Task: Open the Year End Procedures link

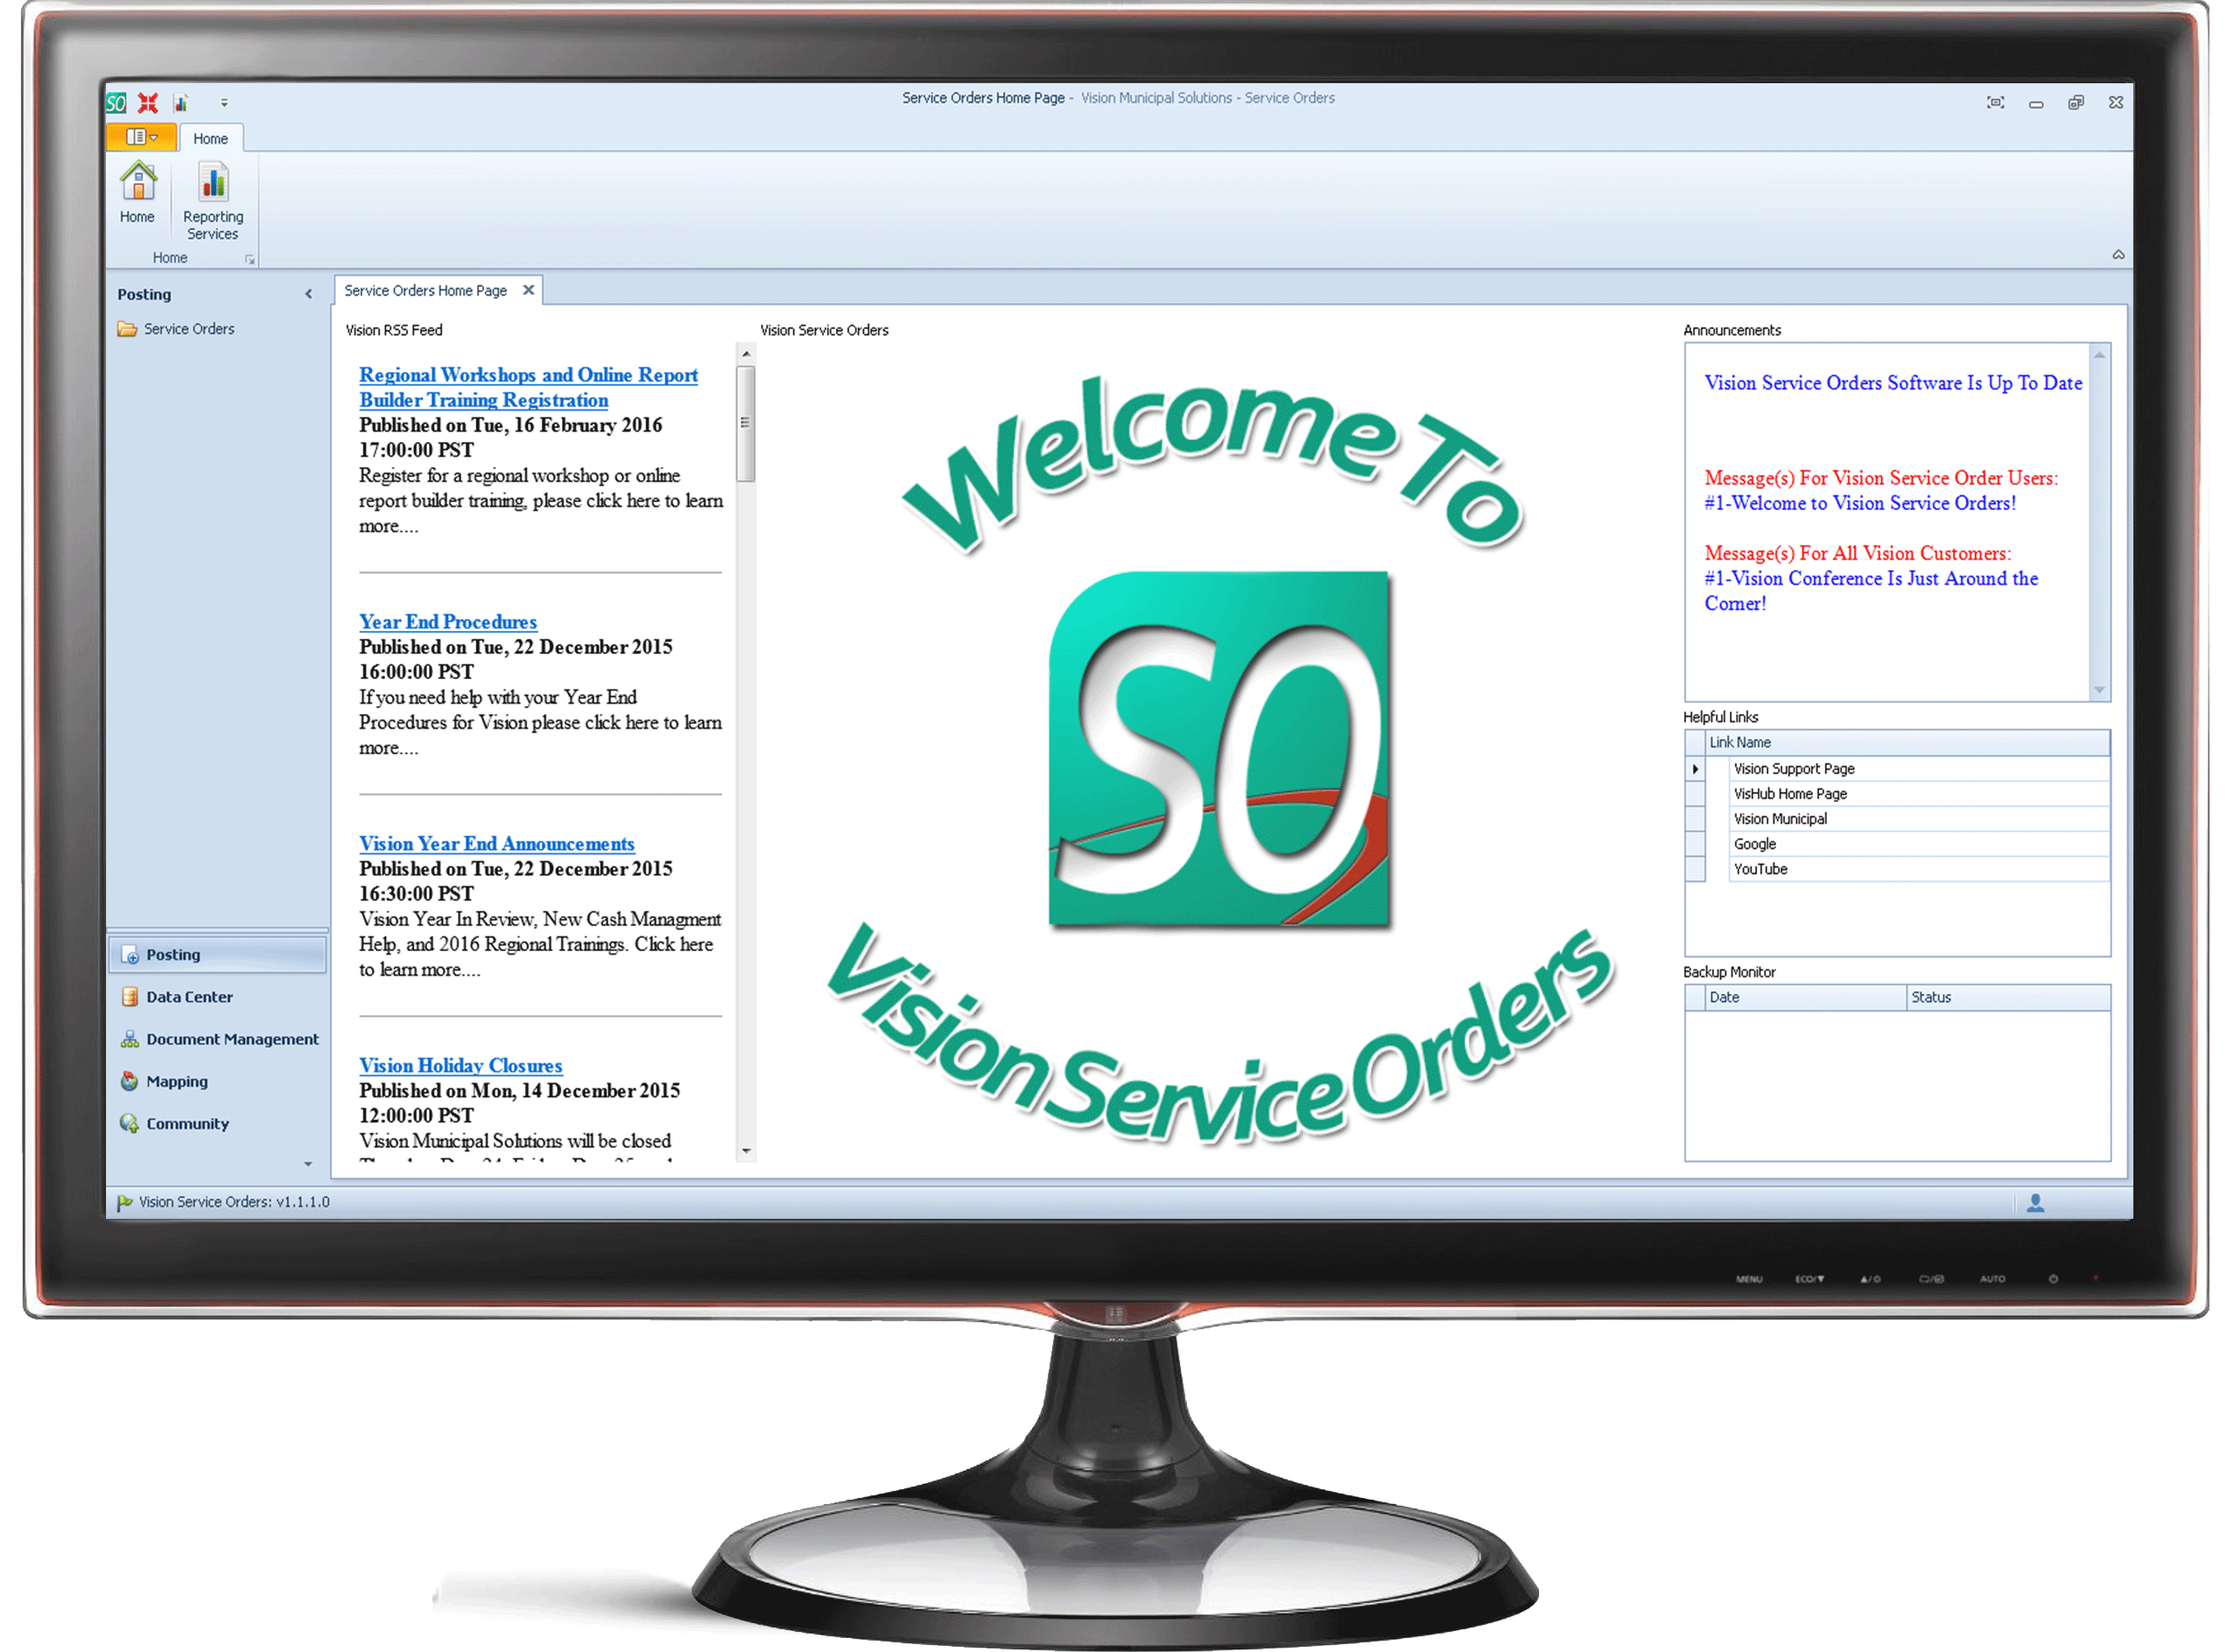Action: (448, 622)
